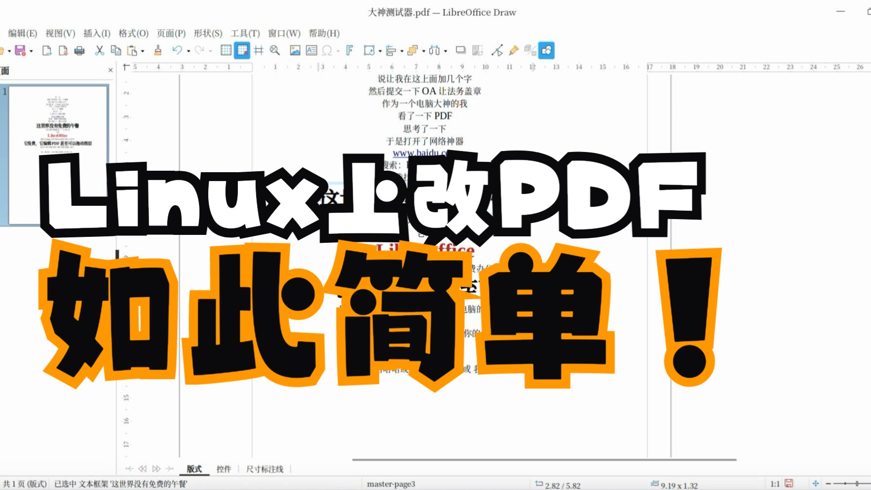The height and width of the screenshot is (490, 871).
Task: Open the Distribute Selection dropdown arrow
Action: [x=446, y=51]
